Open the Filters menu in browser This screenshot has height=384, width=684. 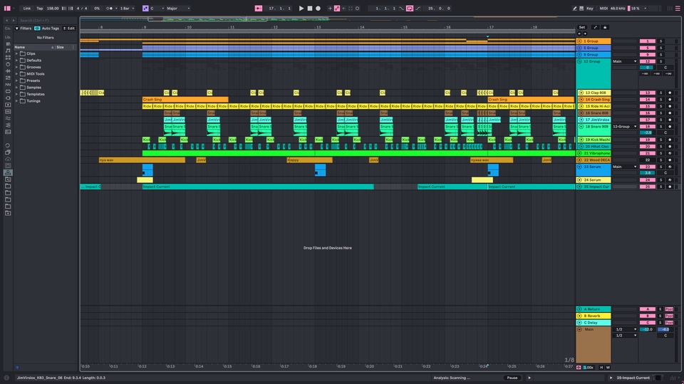25,28
